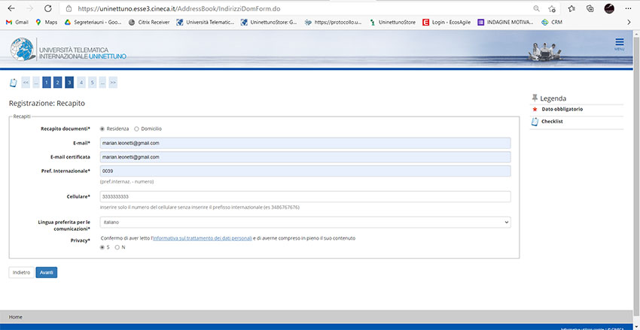This screenshot has height=330, width=640.
Task: Click the Avanti button
Action: (x=46, y=272)
